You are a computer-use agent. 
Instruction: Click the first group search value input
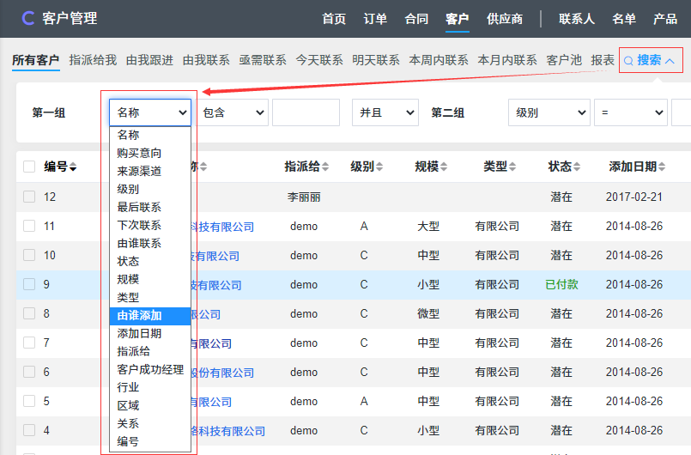pos(306,112)
